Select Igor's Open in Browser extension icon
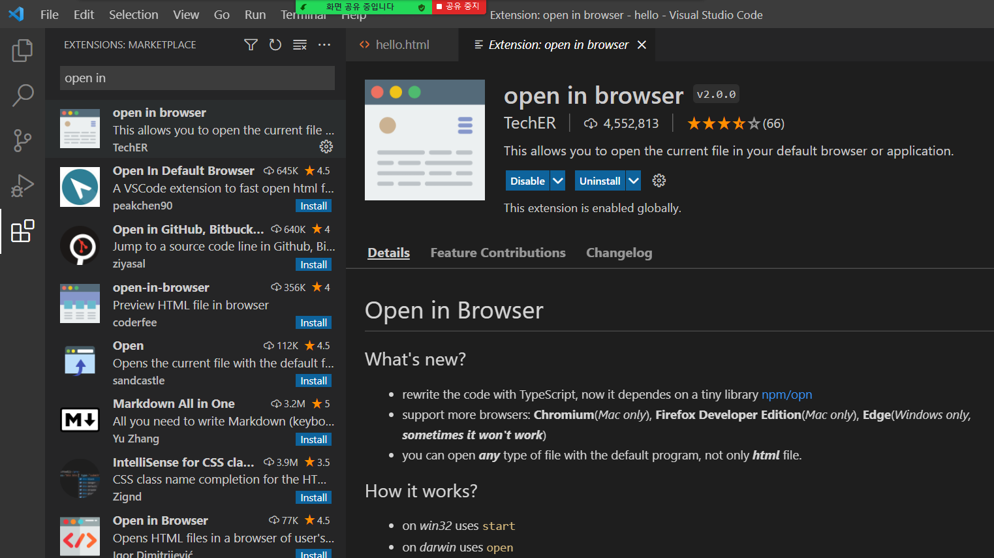Image resolution: width=994 pixels, height=558 pixels. (80, 536)
